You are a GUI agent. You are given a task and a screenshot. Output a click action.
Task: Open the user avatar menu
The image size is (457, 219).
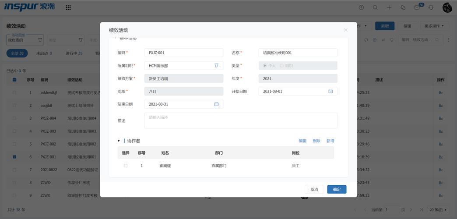(x=447, y=7)
